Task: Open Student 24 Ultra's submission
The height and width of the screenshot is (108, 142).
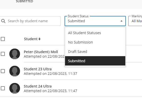Action: click(x=38, y=86)
